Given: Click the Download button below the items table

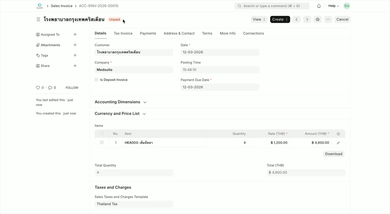Looking at the screenshot, I should point(333,154).
